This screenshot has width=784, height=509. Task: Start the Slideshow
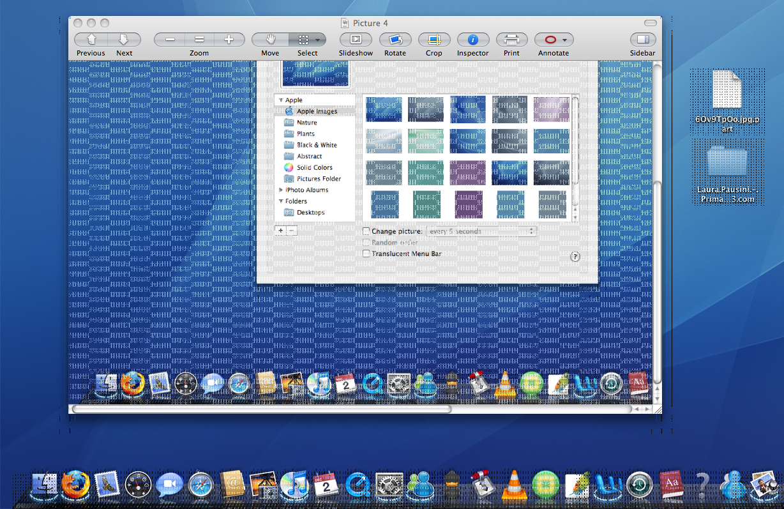(356, 40)
